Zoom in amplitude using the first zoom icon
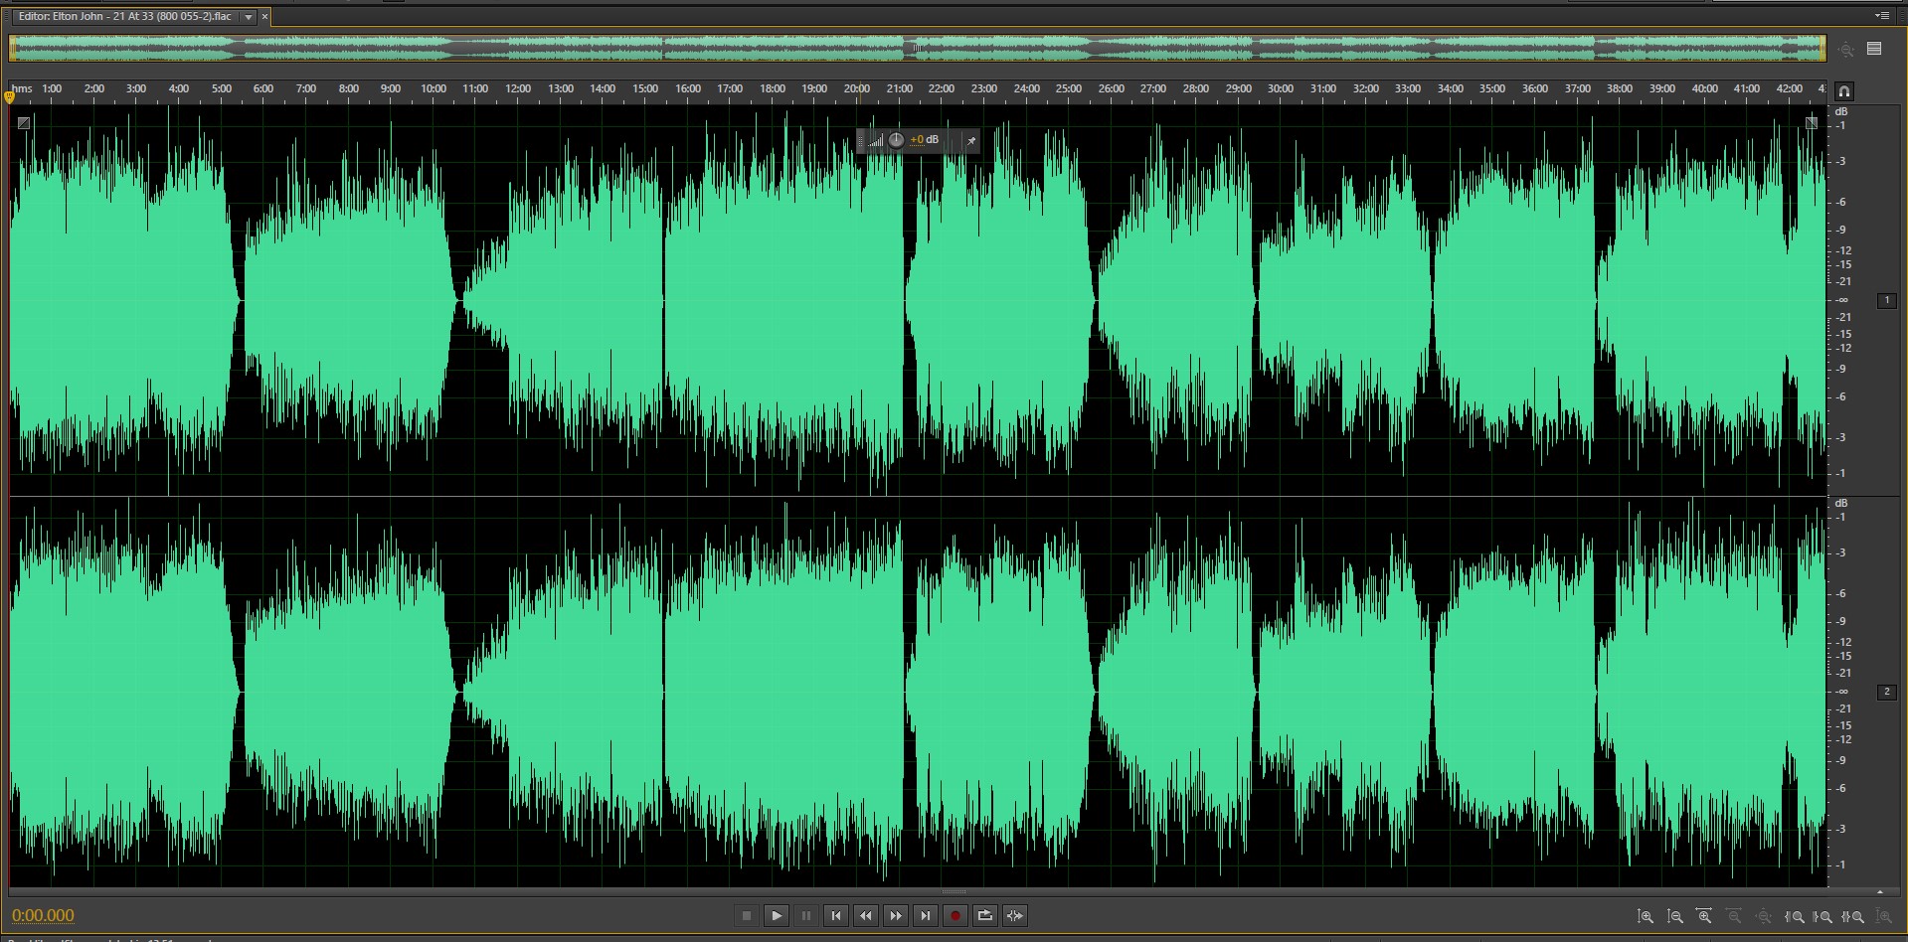Viewport: 1908px width, 942px height. point(1646,917)
